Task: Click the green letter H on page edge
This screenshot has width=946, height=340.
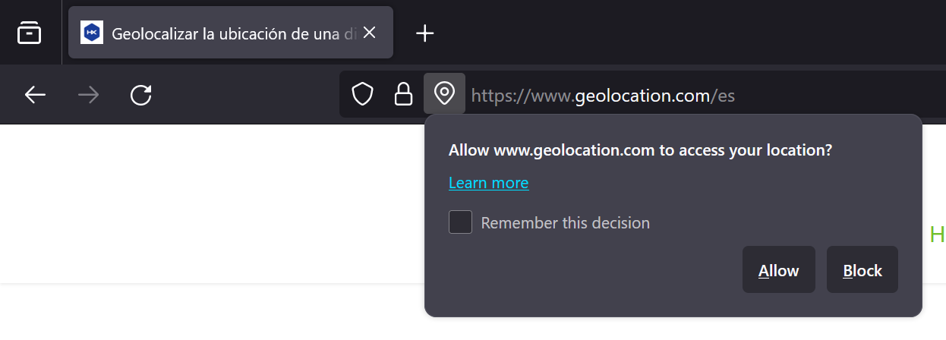Action: tap(937, 235)
